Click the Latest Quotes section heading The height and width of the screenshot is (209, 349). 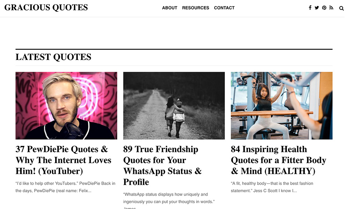53,57
